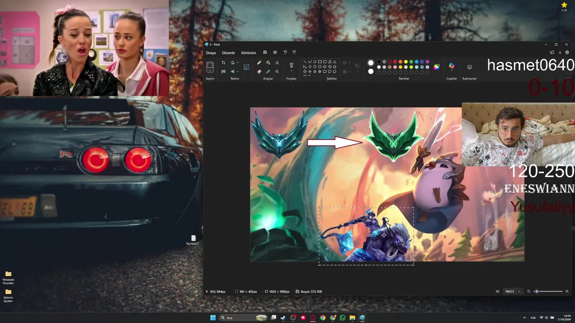Screen dimensions: 575x323
Task: Open the Copilot menu in Paint
Action: coord(451,66)
